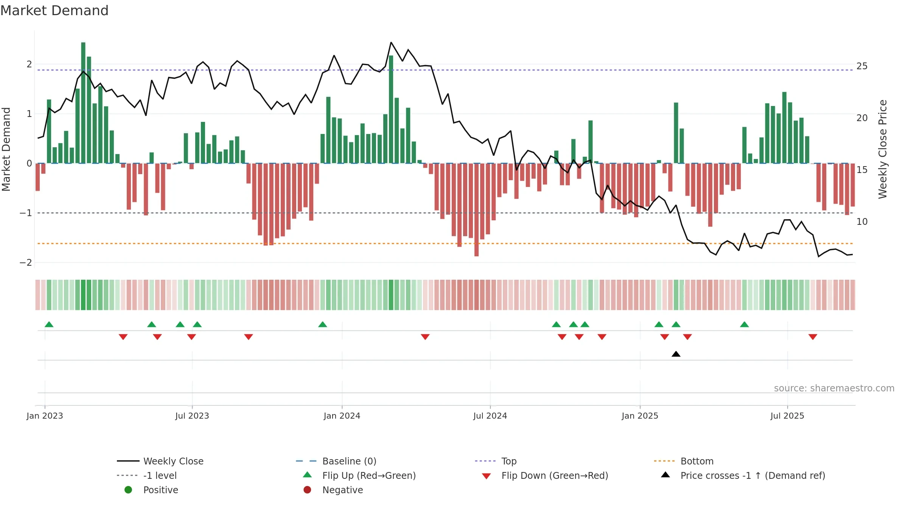908x511 pixels.
Task: Click the black Weekly Close line sample in legend
Action: click(128, 461)
